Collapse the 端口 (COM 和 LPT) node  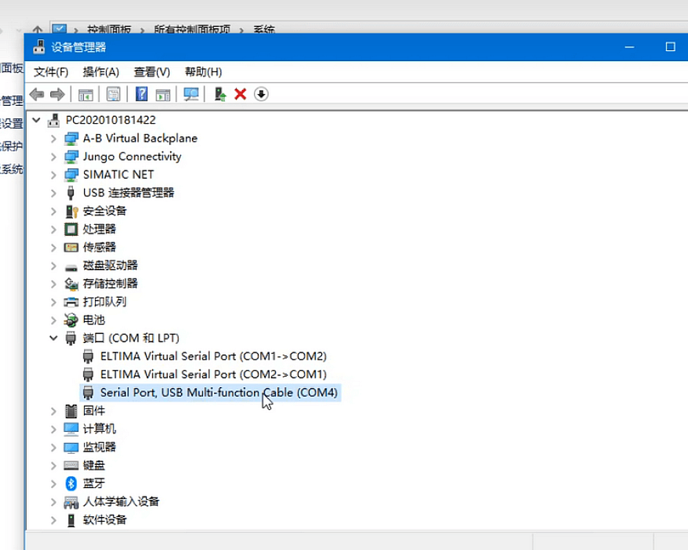point(54,338)
